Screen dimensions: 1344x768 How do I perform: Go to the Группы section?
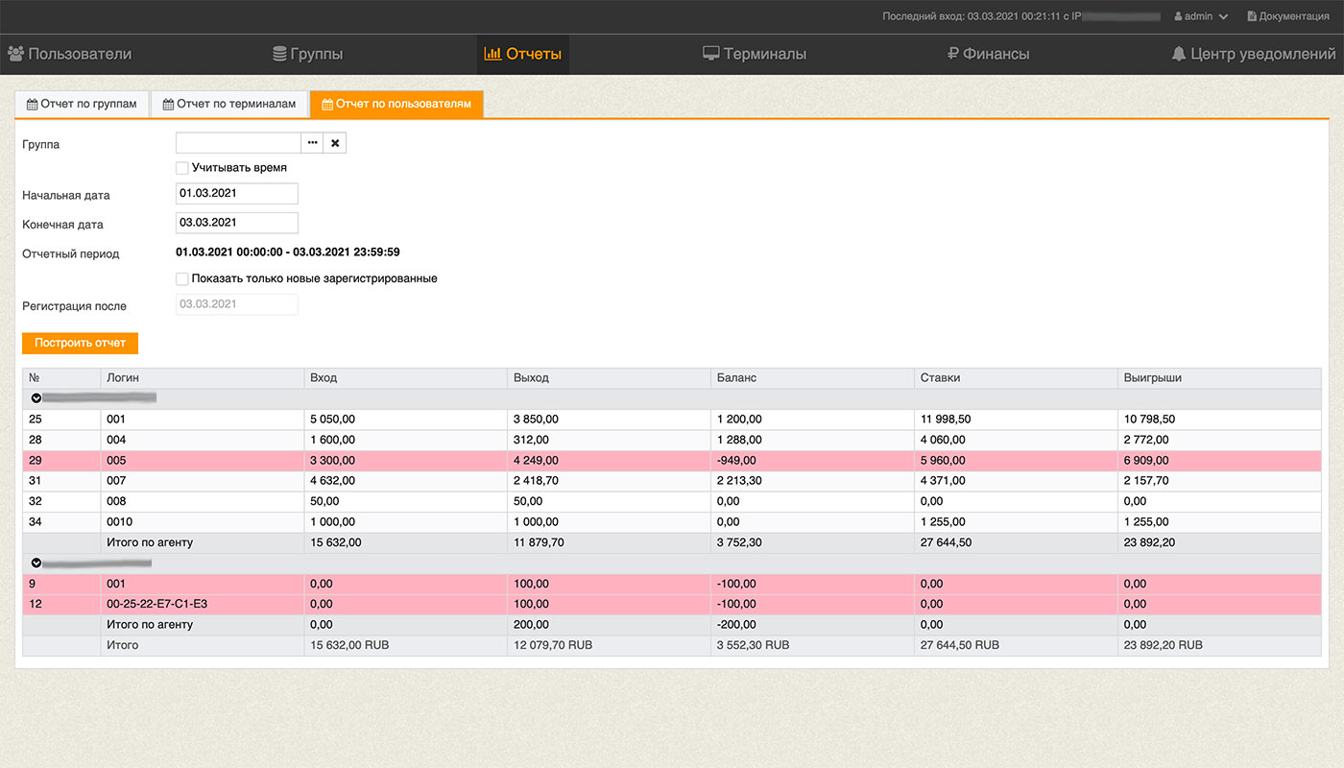[307, 54]
